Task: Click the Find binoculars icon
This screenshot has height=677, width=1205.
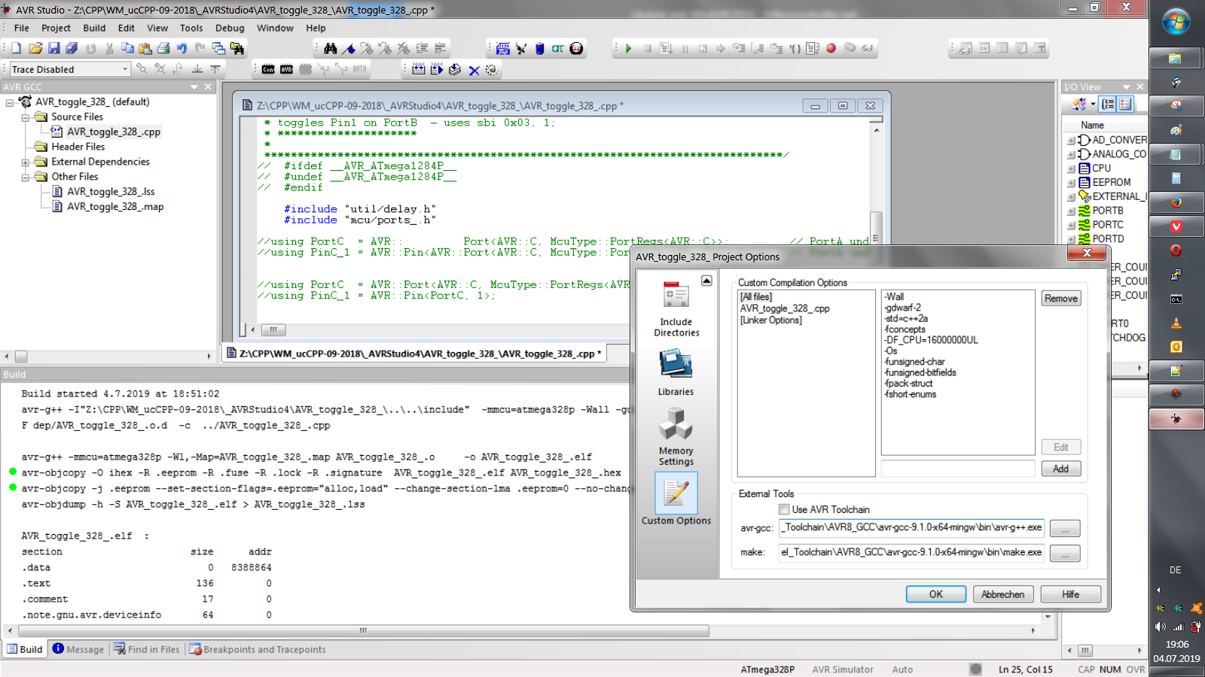Action: coord(331,48)
